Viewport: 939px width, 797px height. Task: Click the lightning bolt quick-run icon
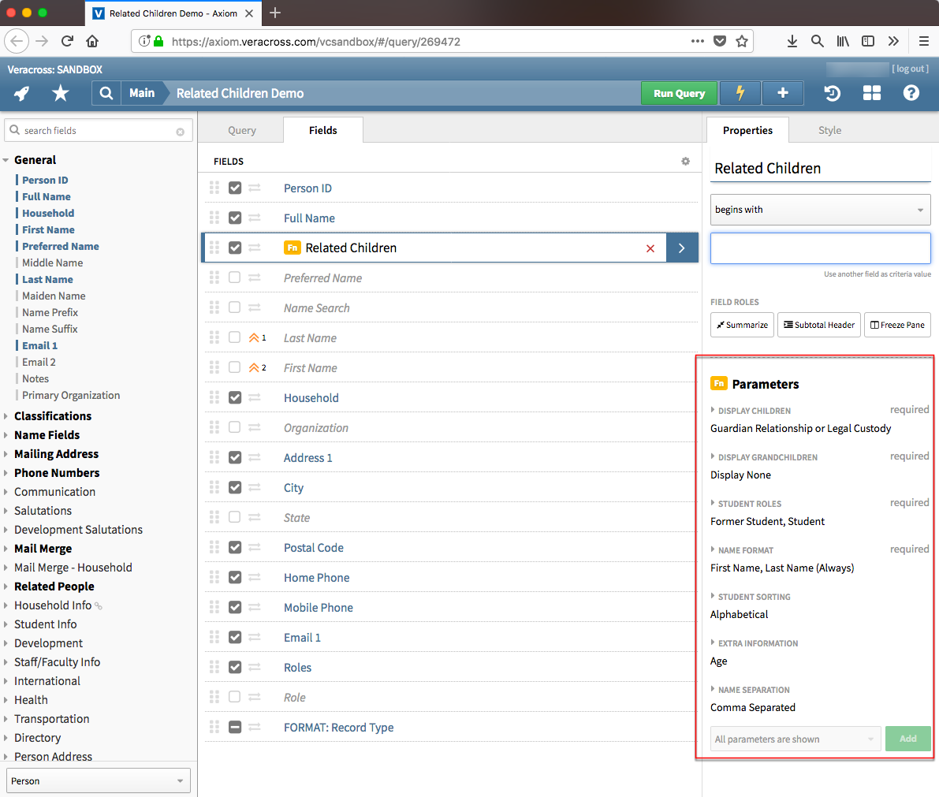740,93
